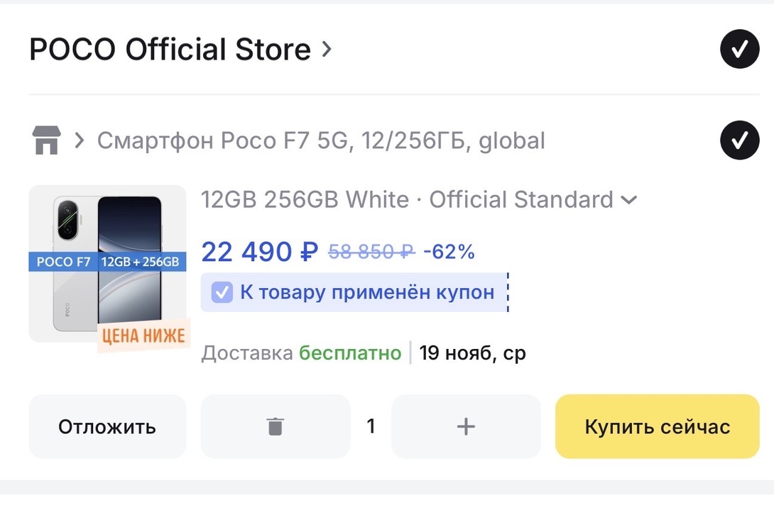Click the К товару применён купон banner
Viewport: 774px width, 510px height.
pos(354,292)
